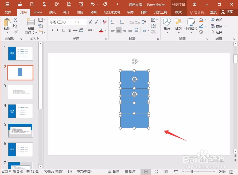Image resolution: width=238 pixels, height=175 pixels.
Task: Switch to the Design tab
Action: pyautogui.click(x=66, y=12)
